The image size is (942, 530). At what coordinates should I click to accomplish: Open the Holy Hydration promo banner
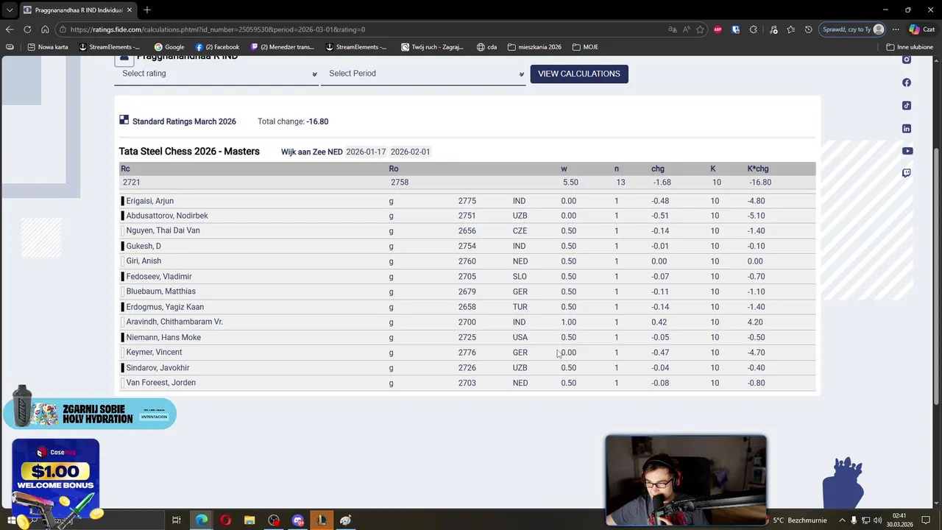(90, 414)
